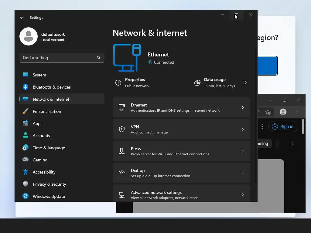Screen dimensions: 311x233
Task: Open Windows Update settings
Action: click(62, 196)
